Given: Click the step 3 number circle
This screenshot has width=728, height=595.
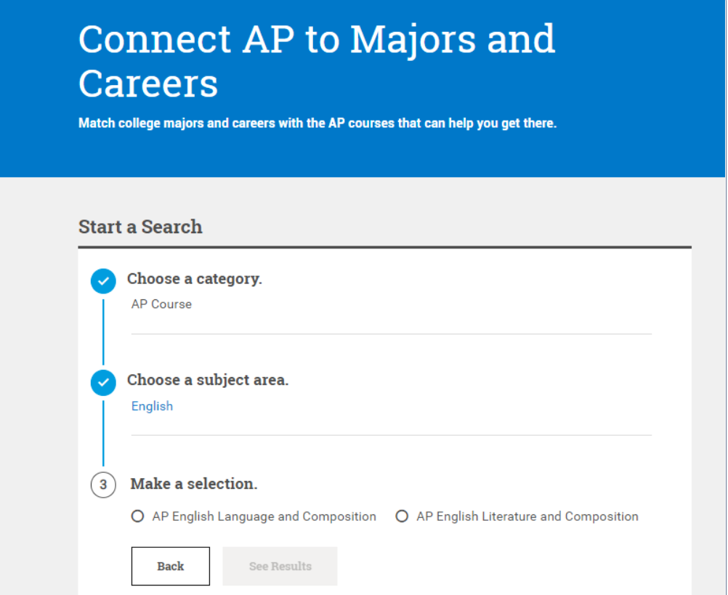Looking at the screenshot, I should 103,485.
